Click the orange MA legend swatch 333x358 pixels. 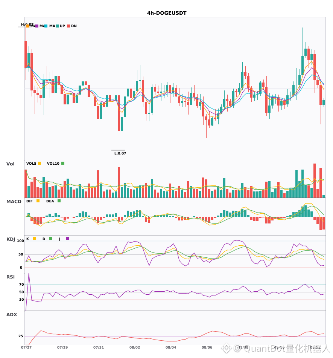28,26
